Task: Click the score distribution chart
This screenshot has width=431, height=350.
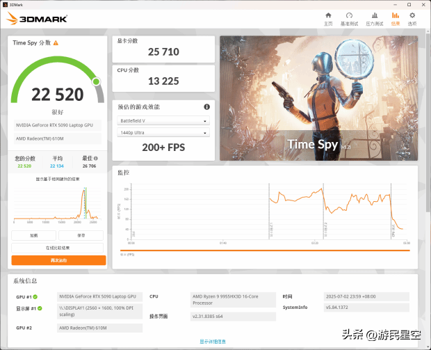Action: 58,205
